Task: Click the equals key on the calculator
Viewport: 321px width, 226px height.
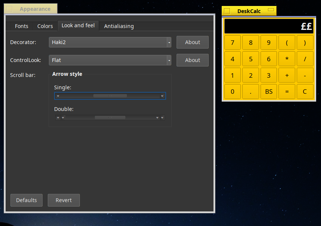Action: 287,92
